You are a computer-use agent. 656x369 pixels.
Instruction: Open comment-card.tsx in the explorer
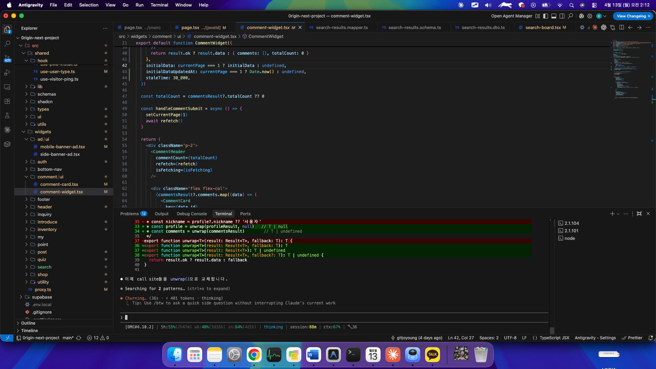[x=59, y=184]
